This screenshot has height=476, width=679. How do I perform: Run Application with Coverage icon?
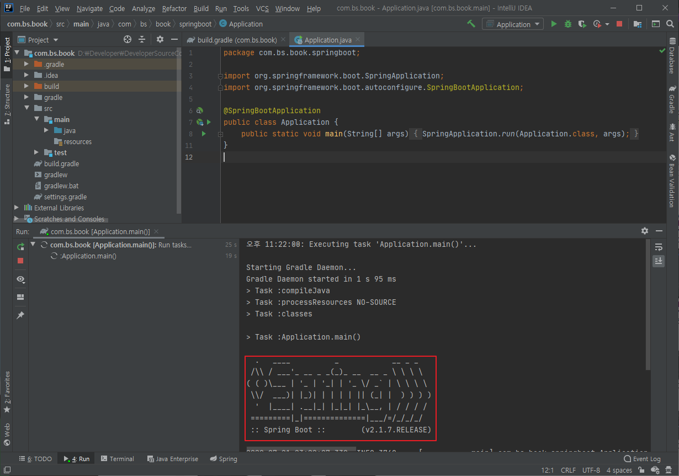click(582, 24)
